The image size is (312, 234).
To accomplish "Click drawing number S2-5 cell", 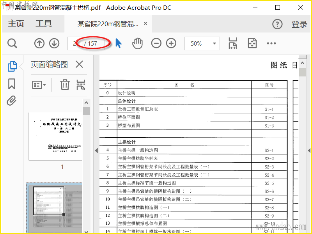I will tap(269, 183).
